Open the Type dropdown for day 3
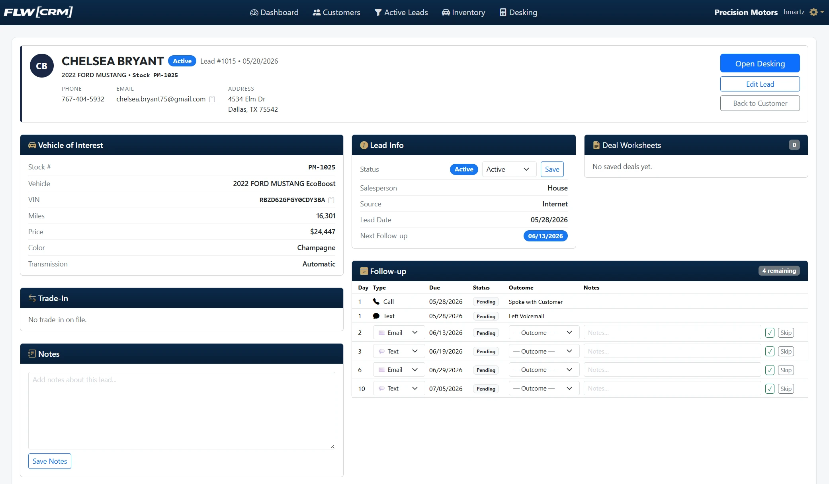 tap(399, 351)
